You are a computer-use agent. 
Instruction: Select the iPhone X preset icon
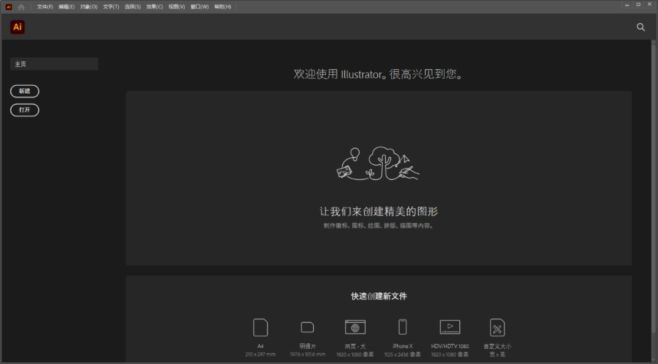point(403,327)
